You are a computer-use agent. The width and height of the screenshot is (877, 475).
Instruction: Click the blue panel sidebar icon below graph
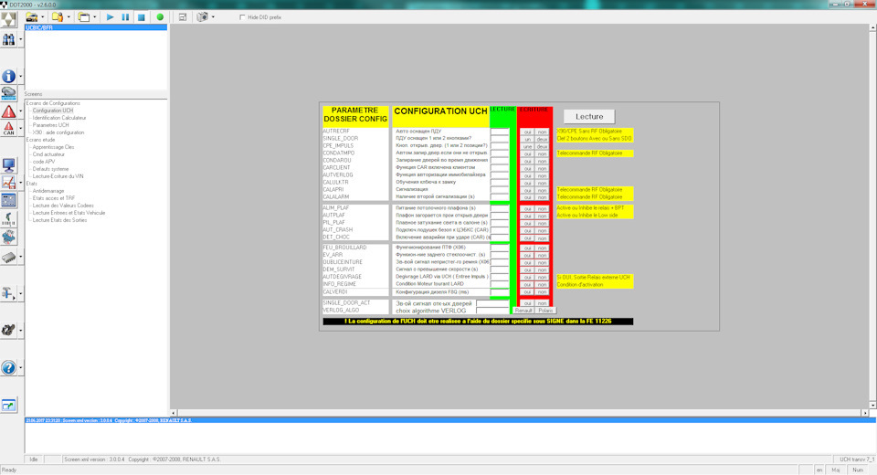[8, 200]
